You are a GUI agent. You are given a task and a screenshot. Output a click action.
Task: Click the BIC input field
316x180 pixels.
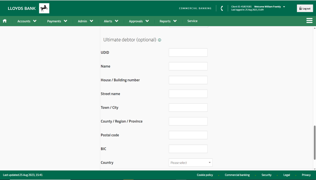[x=188, y=149]
